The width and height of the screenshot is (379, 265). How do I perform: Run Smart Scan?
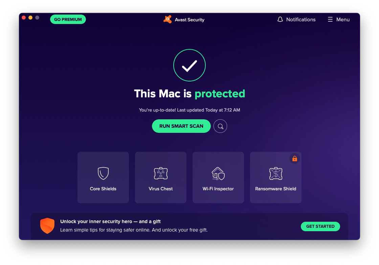181,126
